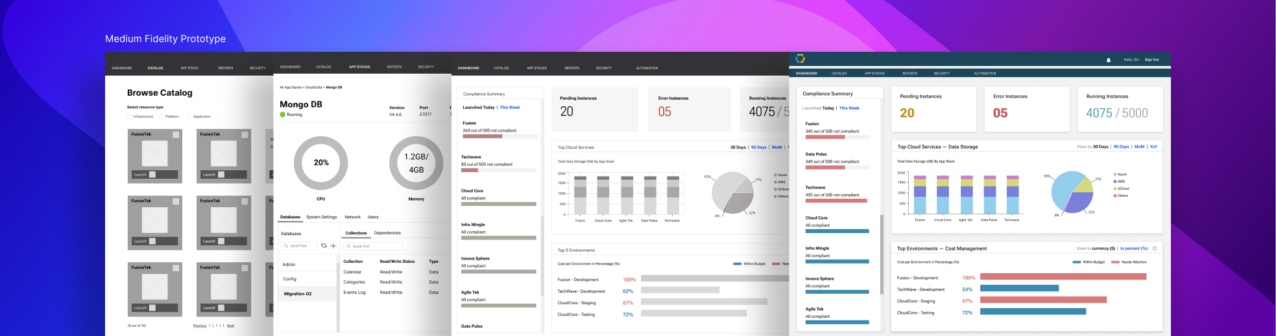The width and height of the screenshot is (1276, 336).
Task: Open SECURITY in the grayscale dashboard nav bar
Action: 604,68
